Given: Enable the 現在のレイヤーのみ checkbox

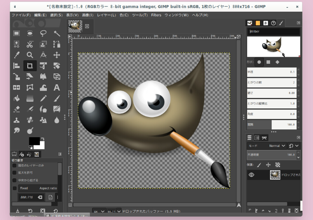Looking at the screenshot, I should (14, 166).
